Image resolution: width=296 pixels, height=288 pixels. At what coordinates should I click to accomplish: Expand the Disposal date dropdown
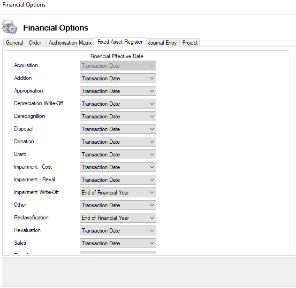118,129
